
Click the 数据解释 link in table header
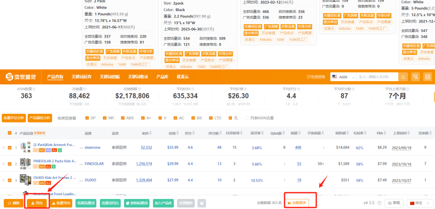pos(39,133)
